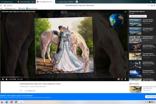Open the first Мой Дагестан playlist thumbnail
Screen dimensions: 156x104
click(x=135, y=23)
